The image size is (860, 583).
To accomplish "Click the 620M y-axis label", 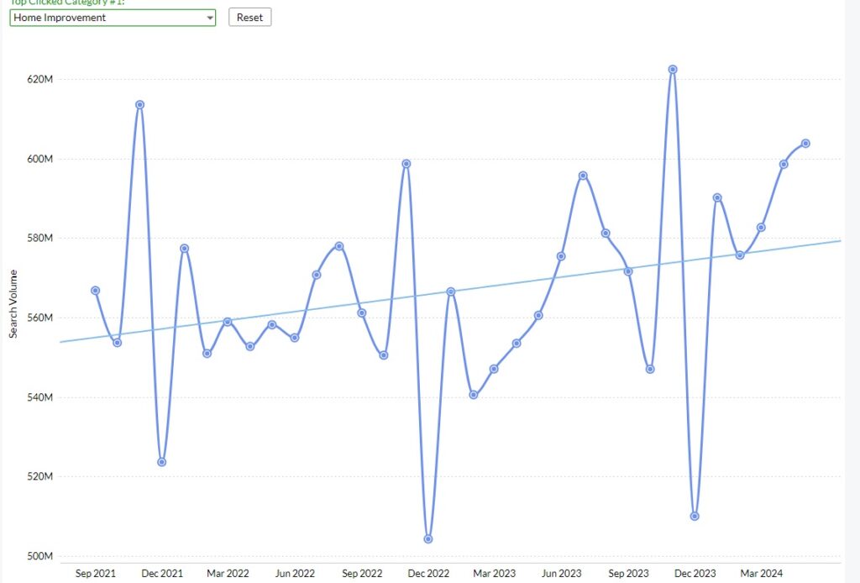I will [x=42, y=80].
